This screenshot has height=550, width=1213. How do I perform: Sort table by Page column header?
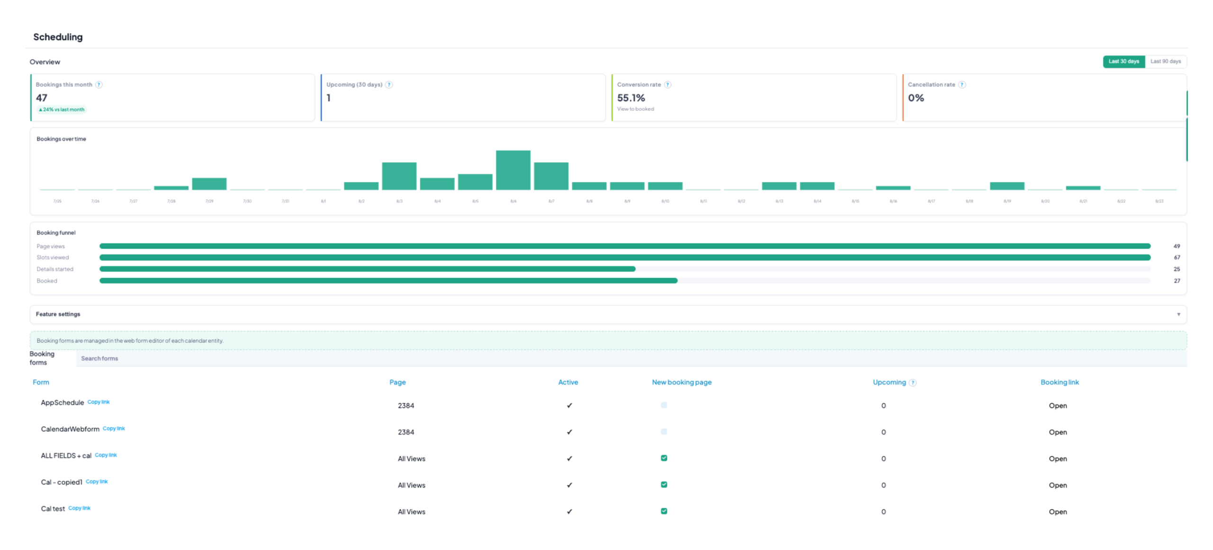397,382
